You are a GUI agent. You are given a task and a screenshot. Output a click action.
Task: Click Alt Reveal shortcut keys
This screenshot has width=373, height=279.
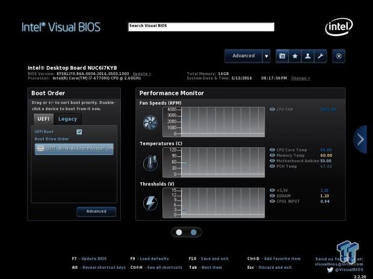pos(99,268)
